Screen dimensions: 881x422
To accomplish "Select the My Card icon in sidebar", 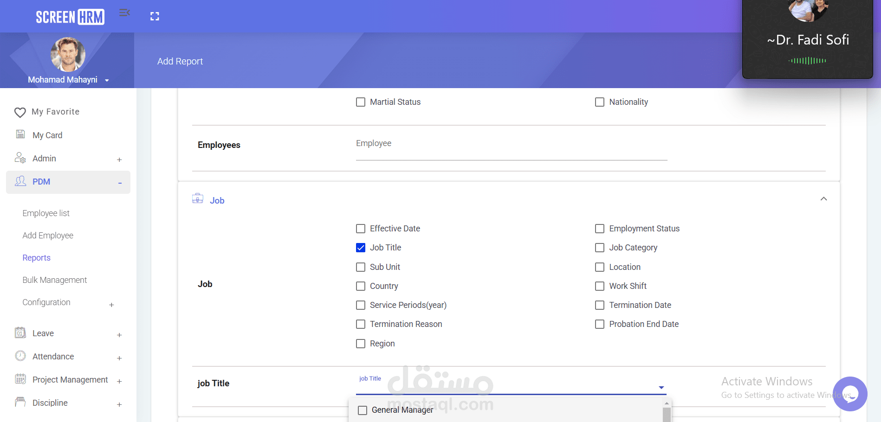I will coord(20,134).
